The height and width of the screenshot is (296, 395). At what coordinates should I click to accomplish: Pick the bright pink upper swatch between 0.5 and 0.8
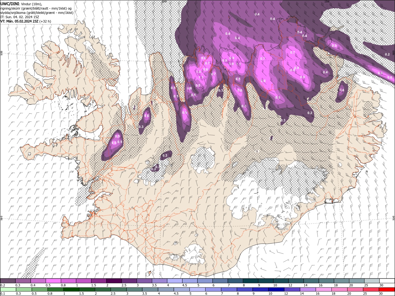click(x=53, y=281)
